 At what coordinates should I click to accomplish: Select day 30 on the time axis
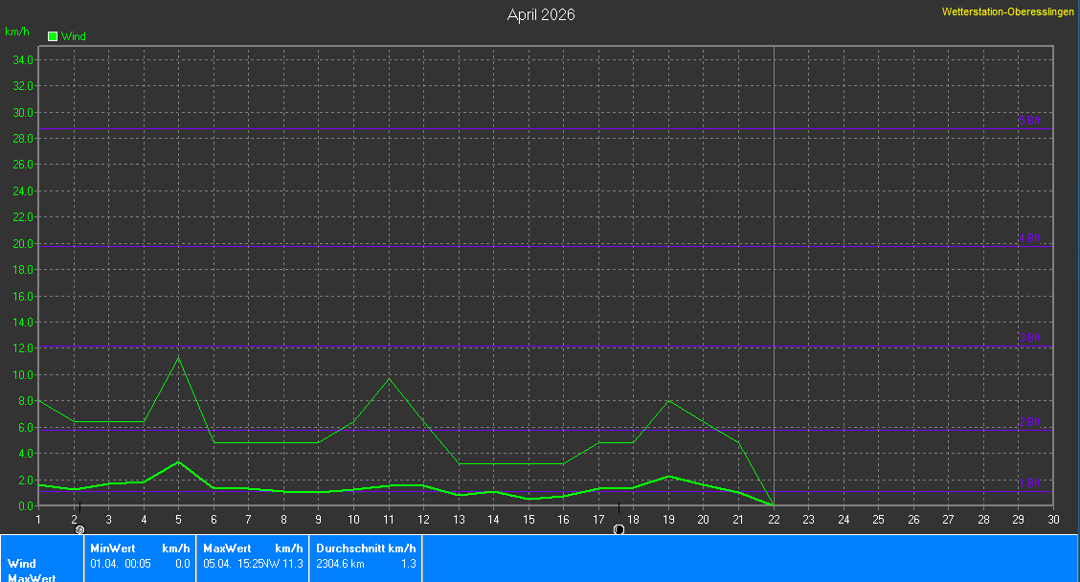coord(1053,520)
